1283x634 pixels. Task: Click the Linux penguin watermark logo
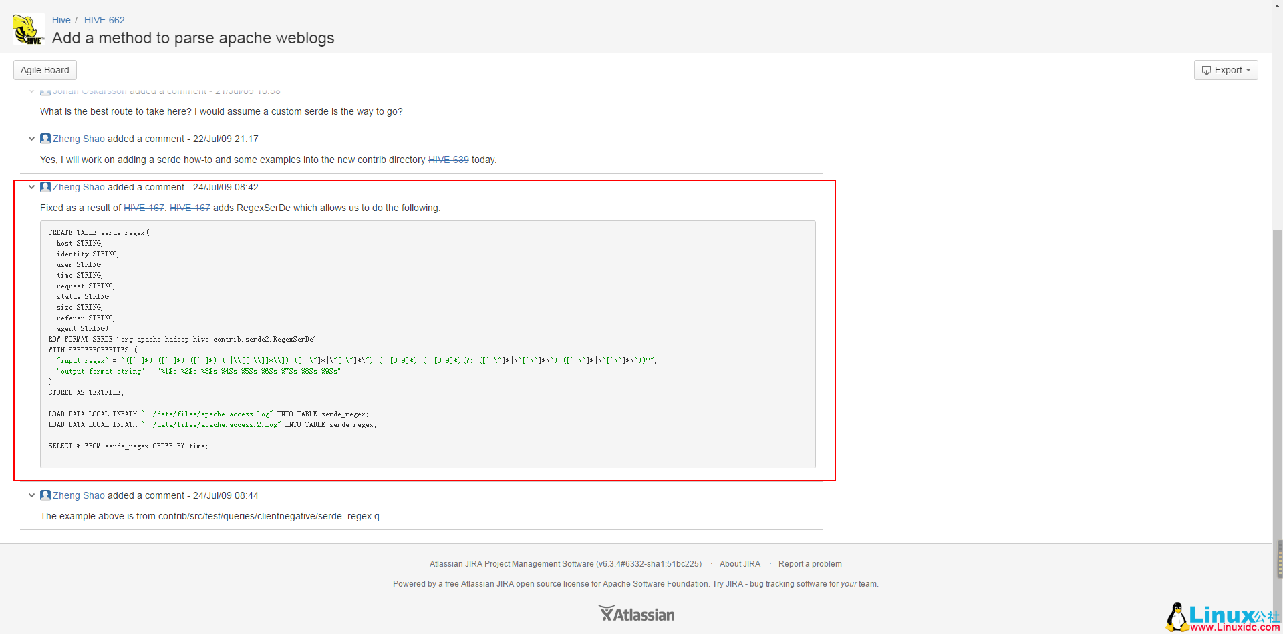[1177, 617]
